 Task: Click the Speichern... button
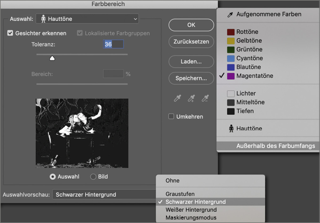pos(191,78)
